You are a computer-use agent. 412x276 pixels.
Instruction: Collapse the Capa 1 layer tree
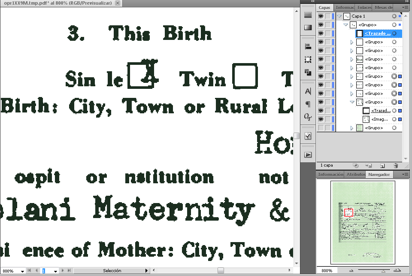click(339, 16)
